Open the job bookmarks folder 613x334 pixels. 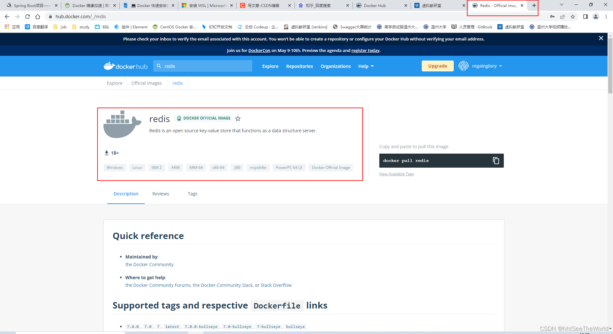pos(60,27)
